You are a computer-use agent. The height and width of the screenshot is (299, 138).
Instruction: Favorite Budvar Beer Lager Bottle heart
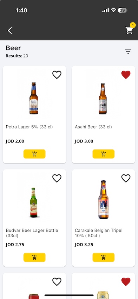[57, 178]
